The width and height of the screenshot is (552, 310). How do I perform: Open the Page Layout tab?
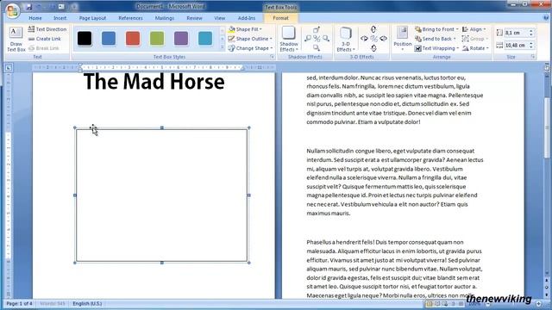point(92,18)
